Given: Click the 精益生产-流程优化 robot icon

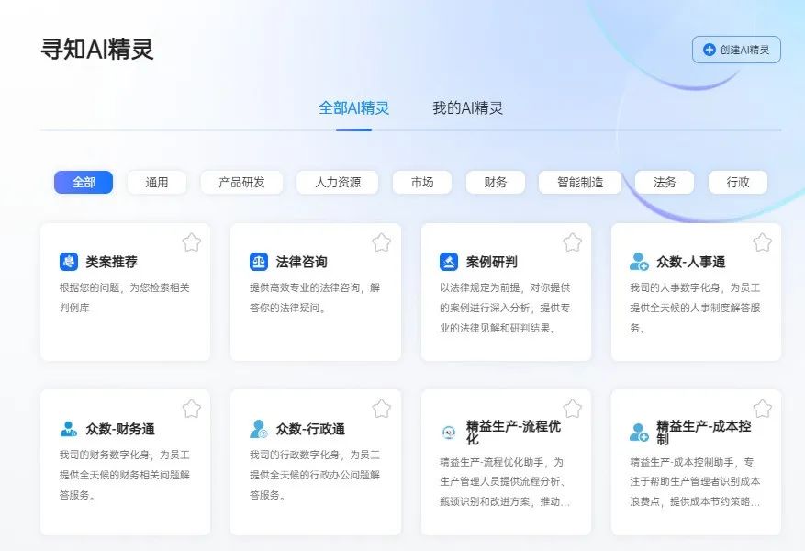Looking at the screenshot, I should tap(449, 433).
